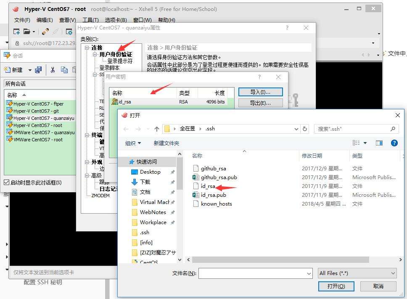Expand the address bar path dropdown
Screen dimensions: 407x299
296,129
